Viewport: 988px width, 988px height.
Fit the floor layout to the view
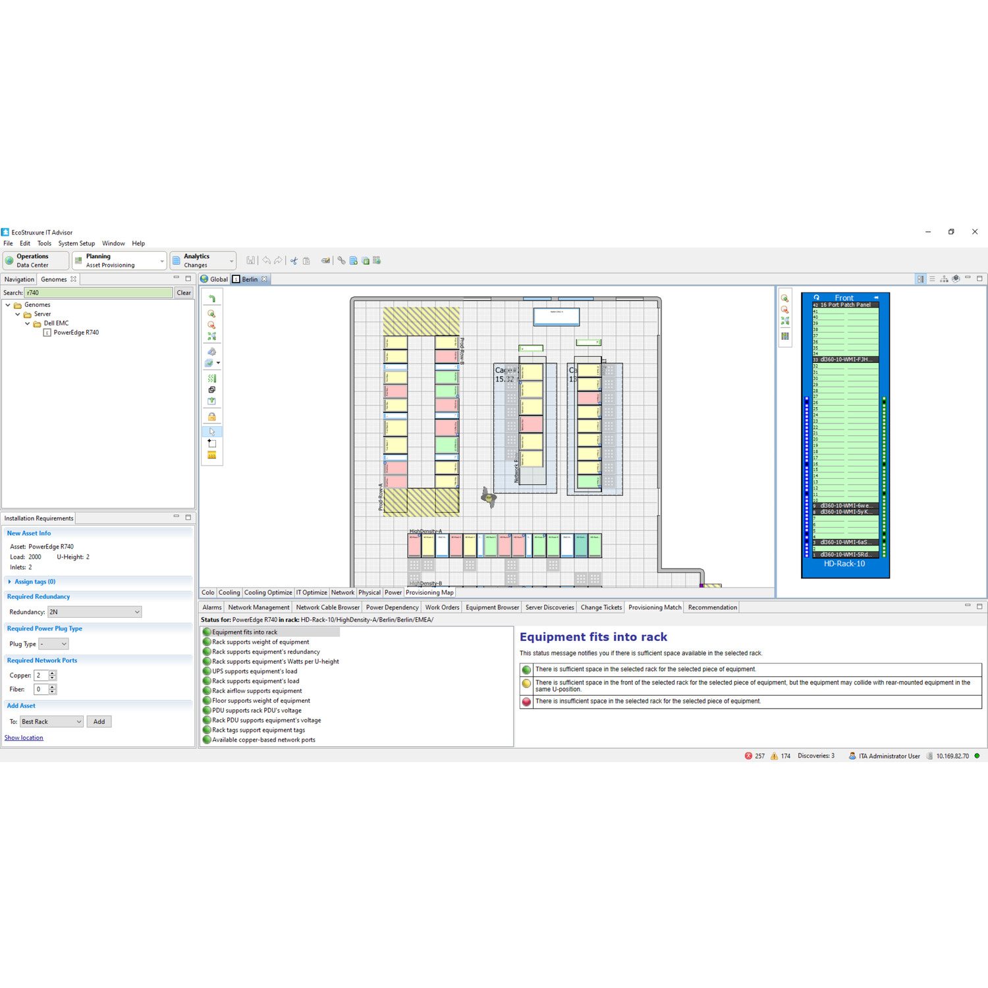(211, 336)
